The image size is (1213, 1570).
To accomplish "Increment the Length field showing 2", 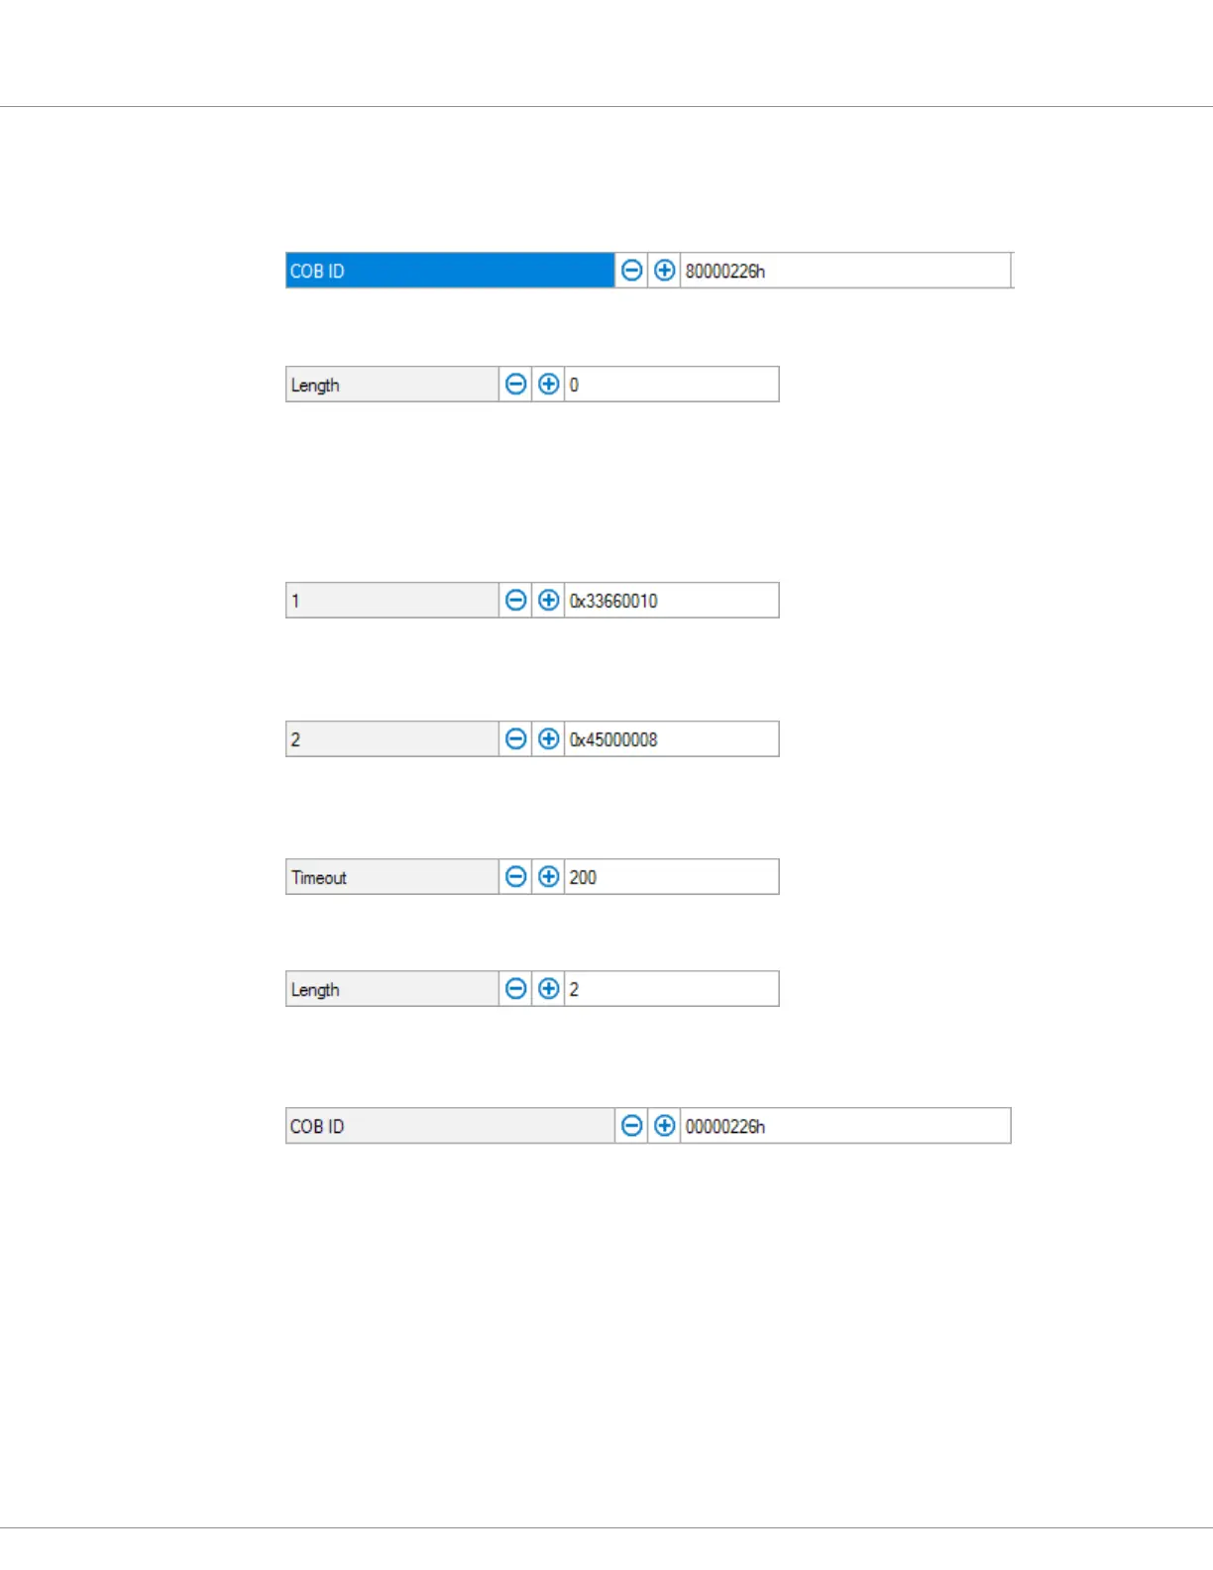I will click(x=548, y=989).
